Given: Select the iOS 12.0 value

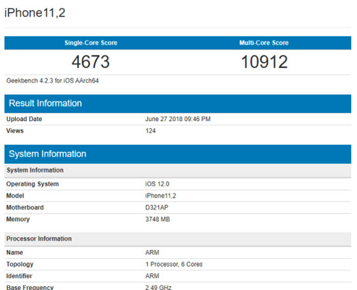Looking at the screenshot, I should coord(157,184).
